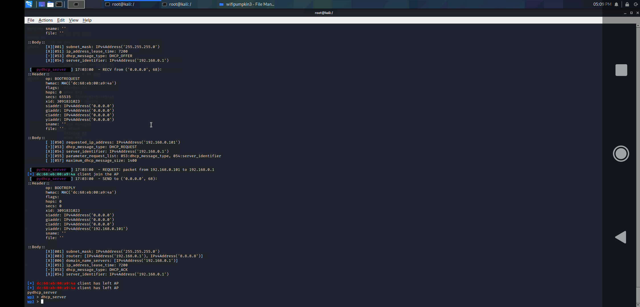Open the File menu
The image size is (640, 307).
(31, 20)
